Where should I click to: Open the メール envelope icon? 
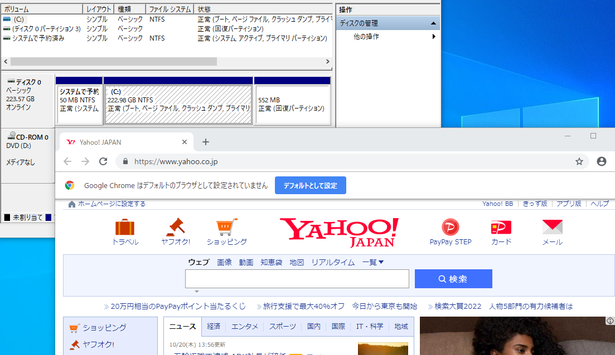click(552, 227)
